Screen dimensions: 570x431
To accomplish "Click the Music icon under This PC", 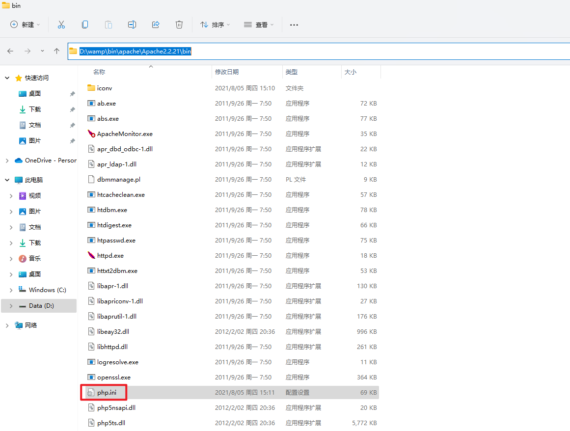I will click(x=23, y=258).
